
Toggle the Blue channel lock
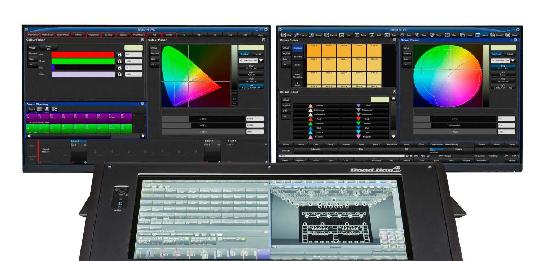[120, 68]
